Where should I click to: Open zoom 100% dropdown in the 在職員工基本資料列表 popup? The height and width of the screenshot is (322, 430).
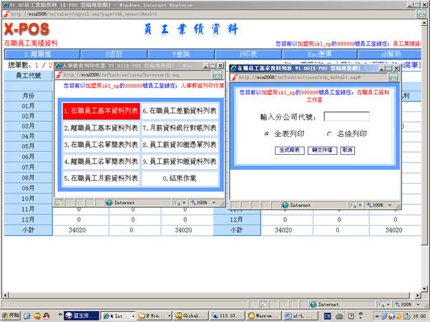(x=380, y=205)
